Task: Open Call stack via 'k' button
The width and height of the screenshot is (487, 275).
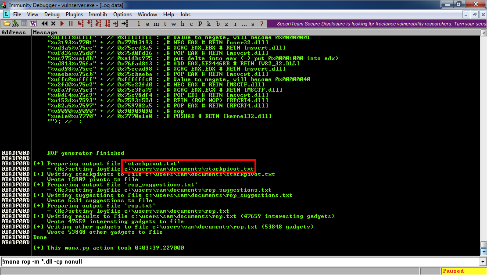Action: [x=209, y=24]
